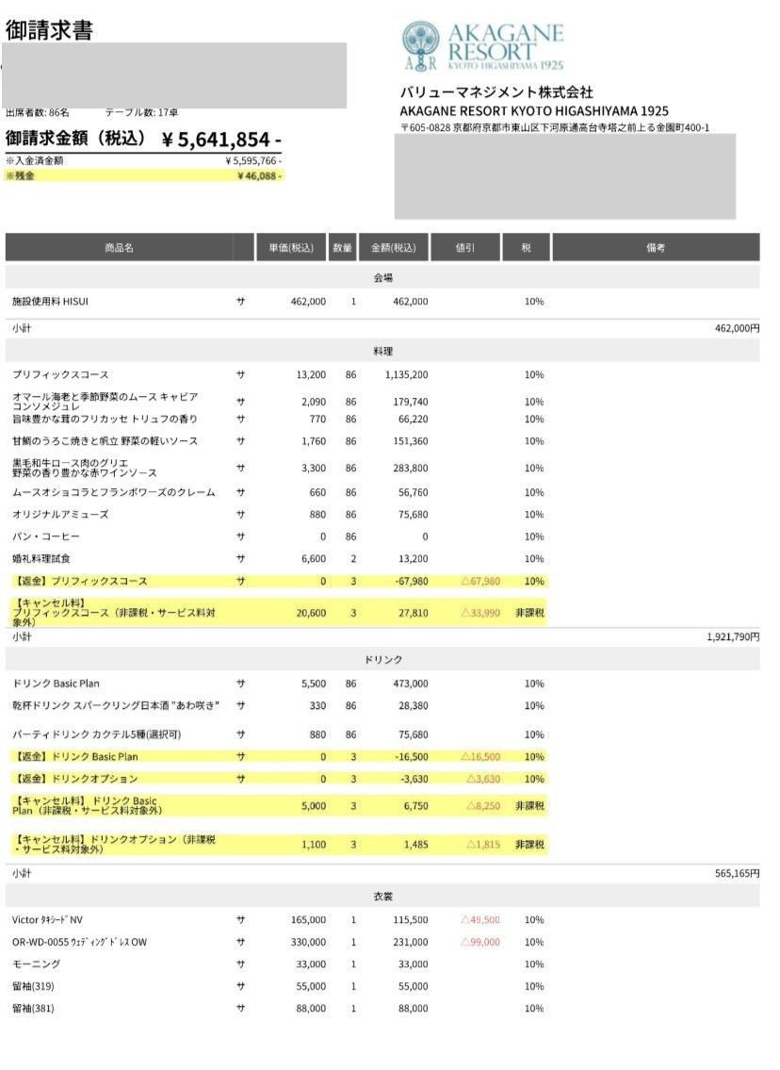The height and width of the screenshot is (1070, 780).
Task: Click the 乾杯ドリンク スパークリング日本酒 item
Action: (x=116, y=705)
